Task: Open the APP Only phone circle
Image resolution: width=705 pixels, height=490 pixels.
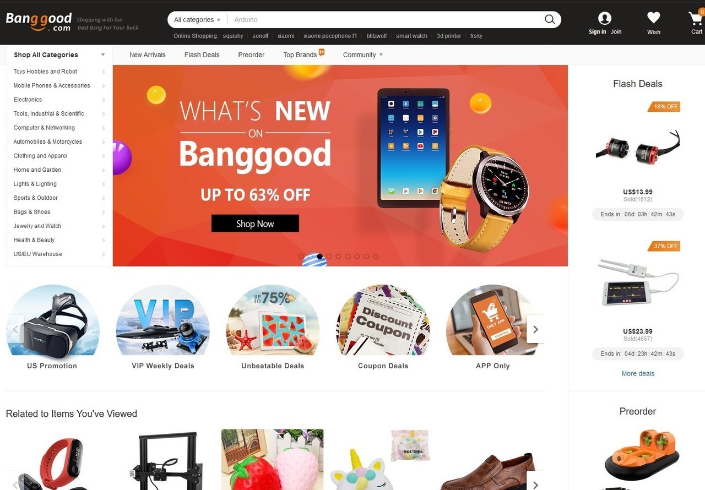Action: (492, 320)
